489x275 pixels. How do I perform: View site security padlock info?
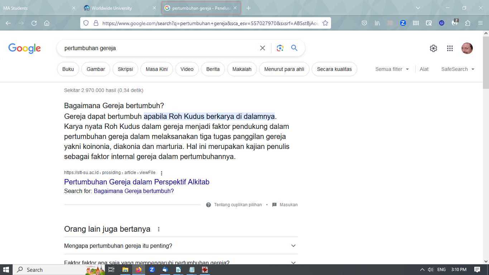[96, 23]
